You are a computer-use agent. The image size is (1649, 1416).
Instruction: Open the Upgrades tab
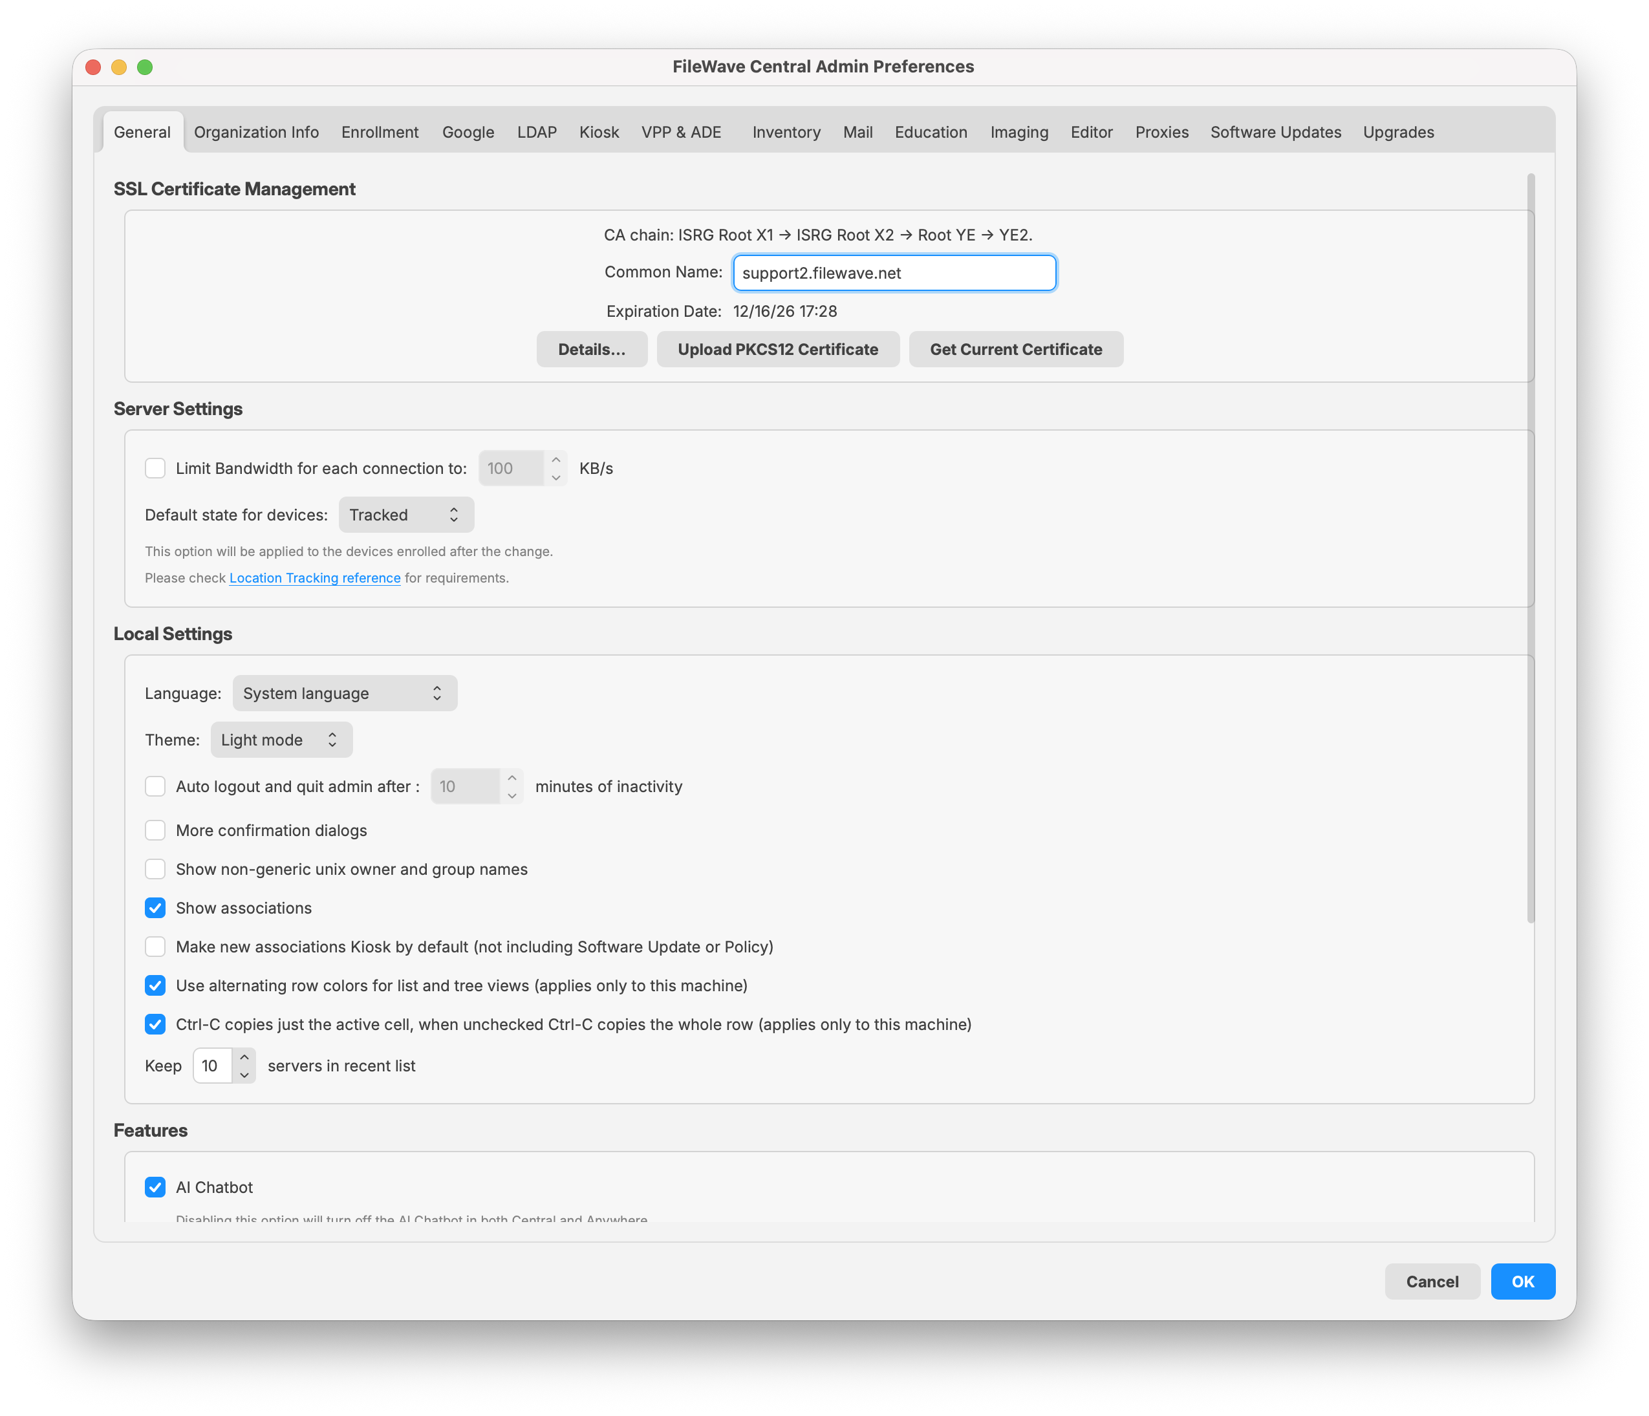pyautogui.click(x=1398, y=132)
